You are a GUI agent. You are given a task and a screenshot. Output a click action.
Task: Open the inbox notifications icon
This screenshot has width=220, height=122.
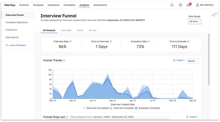[189, 5]
